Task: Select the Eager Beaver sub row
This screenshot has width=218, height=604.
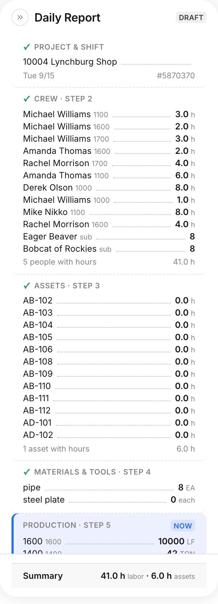Action: pyautogui.click(x=109, y=237)
